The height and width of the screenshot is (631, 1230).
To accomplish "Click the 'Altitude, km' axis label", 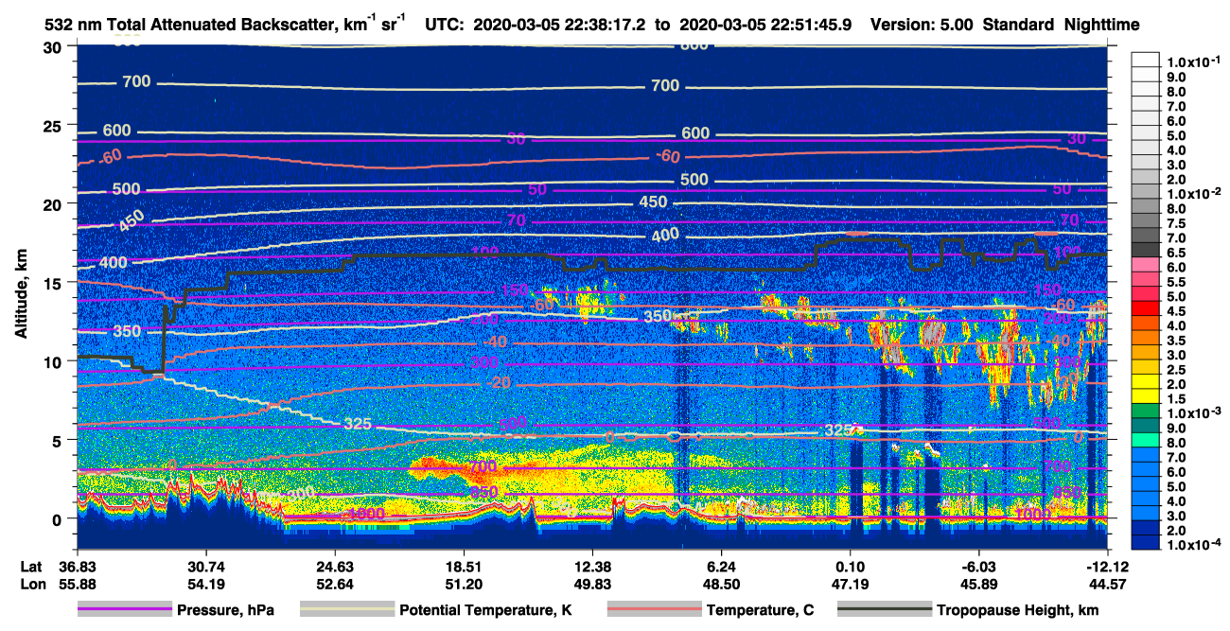I will 20,296.
